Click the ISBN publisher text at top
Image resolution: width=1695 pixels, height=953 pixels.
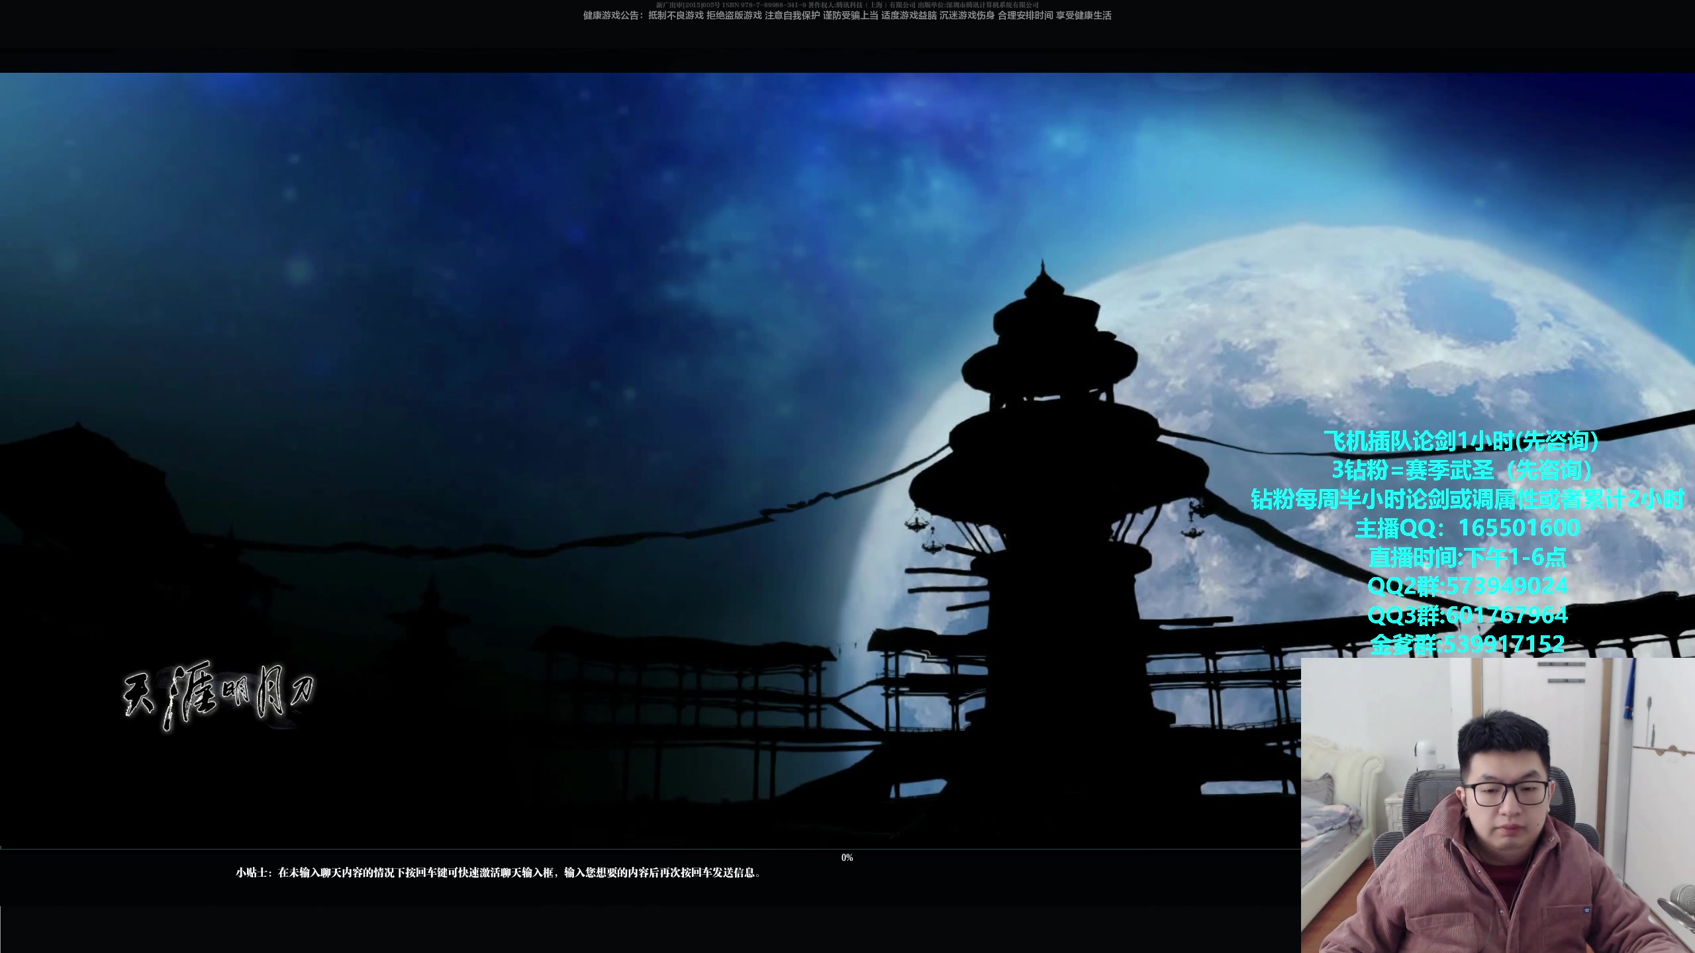click(845, 5)
